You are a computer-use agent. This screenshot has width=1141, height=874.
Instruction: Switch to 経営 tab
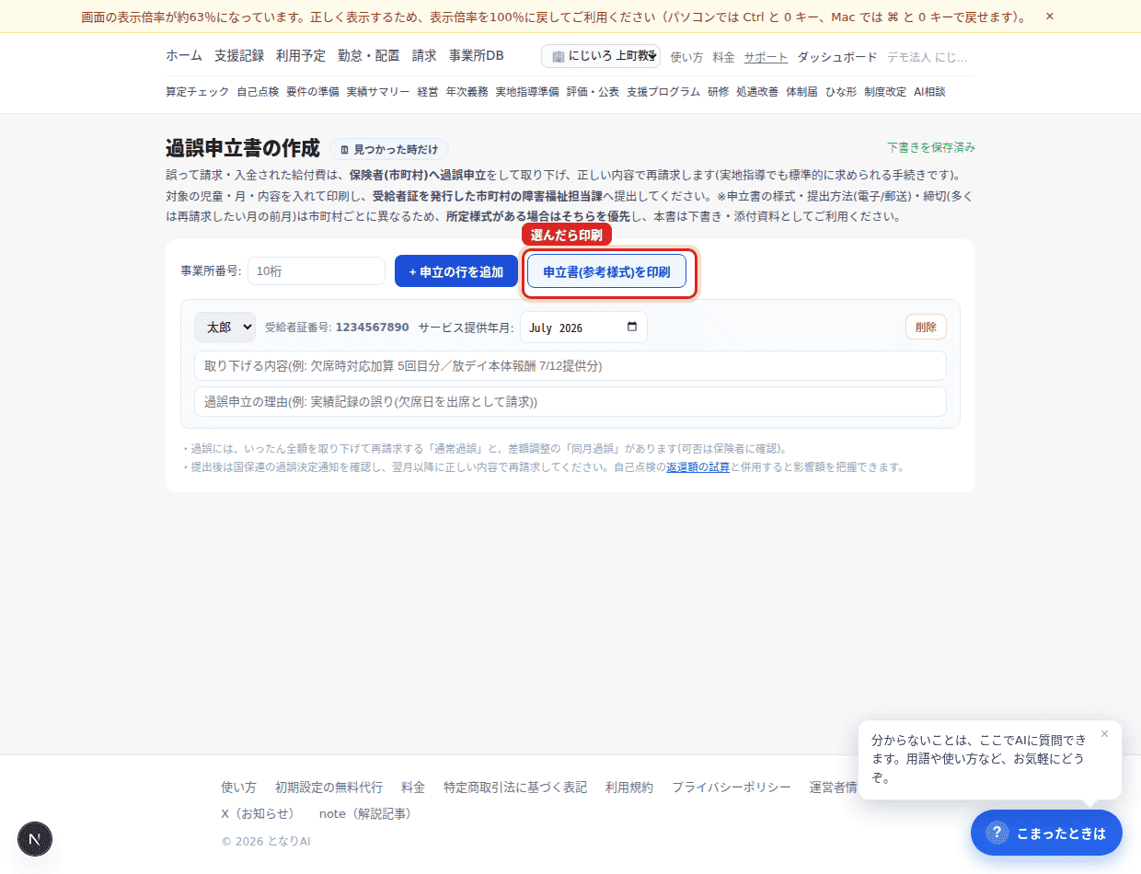(x=428, y=92)
